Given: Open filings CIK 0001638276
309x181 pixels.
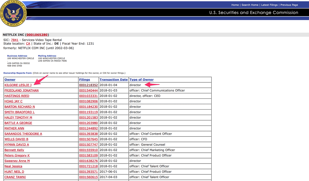Looking at the screenshot, I should (88, 161).
